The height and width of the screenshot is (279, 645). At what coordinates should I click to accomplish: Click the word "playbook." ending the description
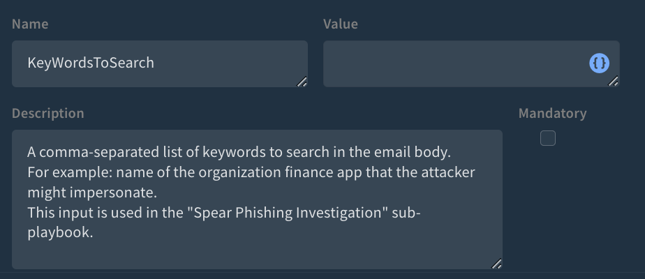60,233
